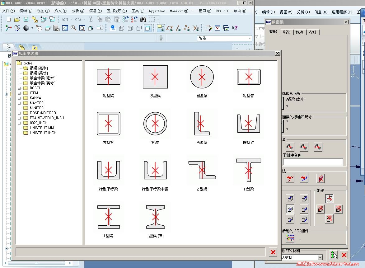This screenshot has width=365, height=268.
Task: Expand the ROSE+KRIEGER folder node
Action: pos(19,113)
